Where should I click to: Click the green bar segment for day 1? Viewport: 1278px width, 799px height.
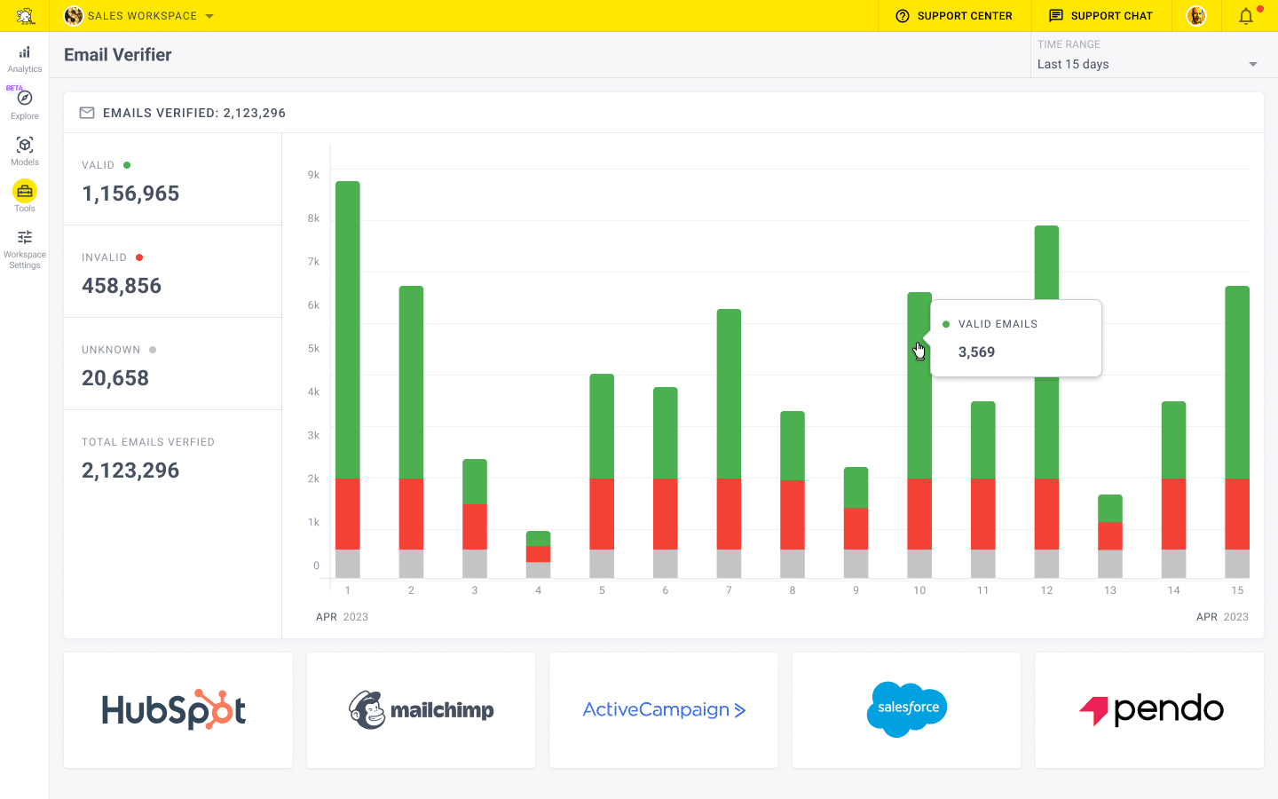(x=348, y=328)
